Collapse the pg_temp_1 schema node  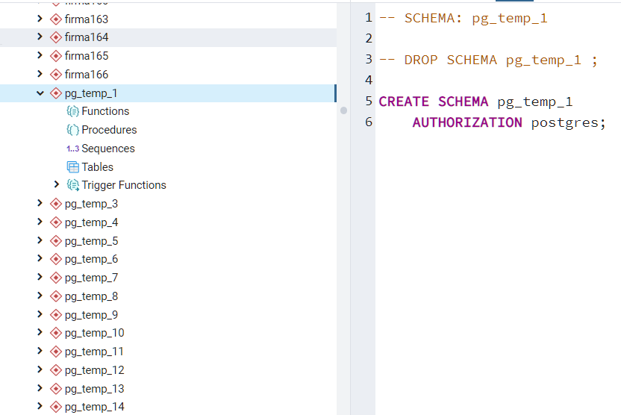pos(40,93)
